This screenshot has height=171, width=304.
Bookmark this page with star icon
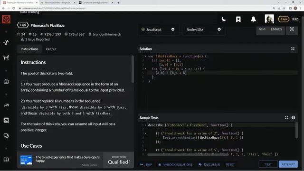[284, 8]
